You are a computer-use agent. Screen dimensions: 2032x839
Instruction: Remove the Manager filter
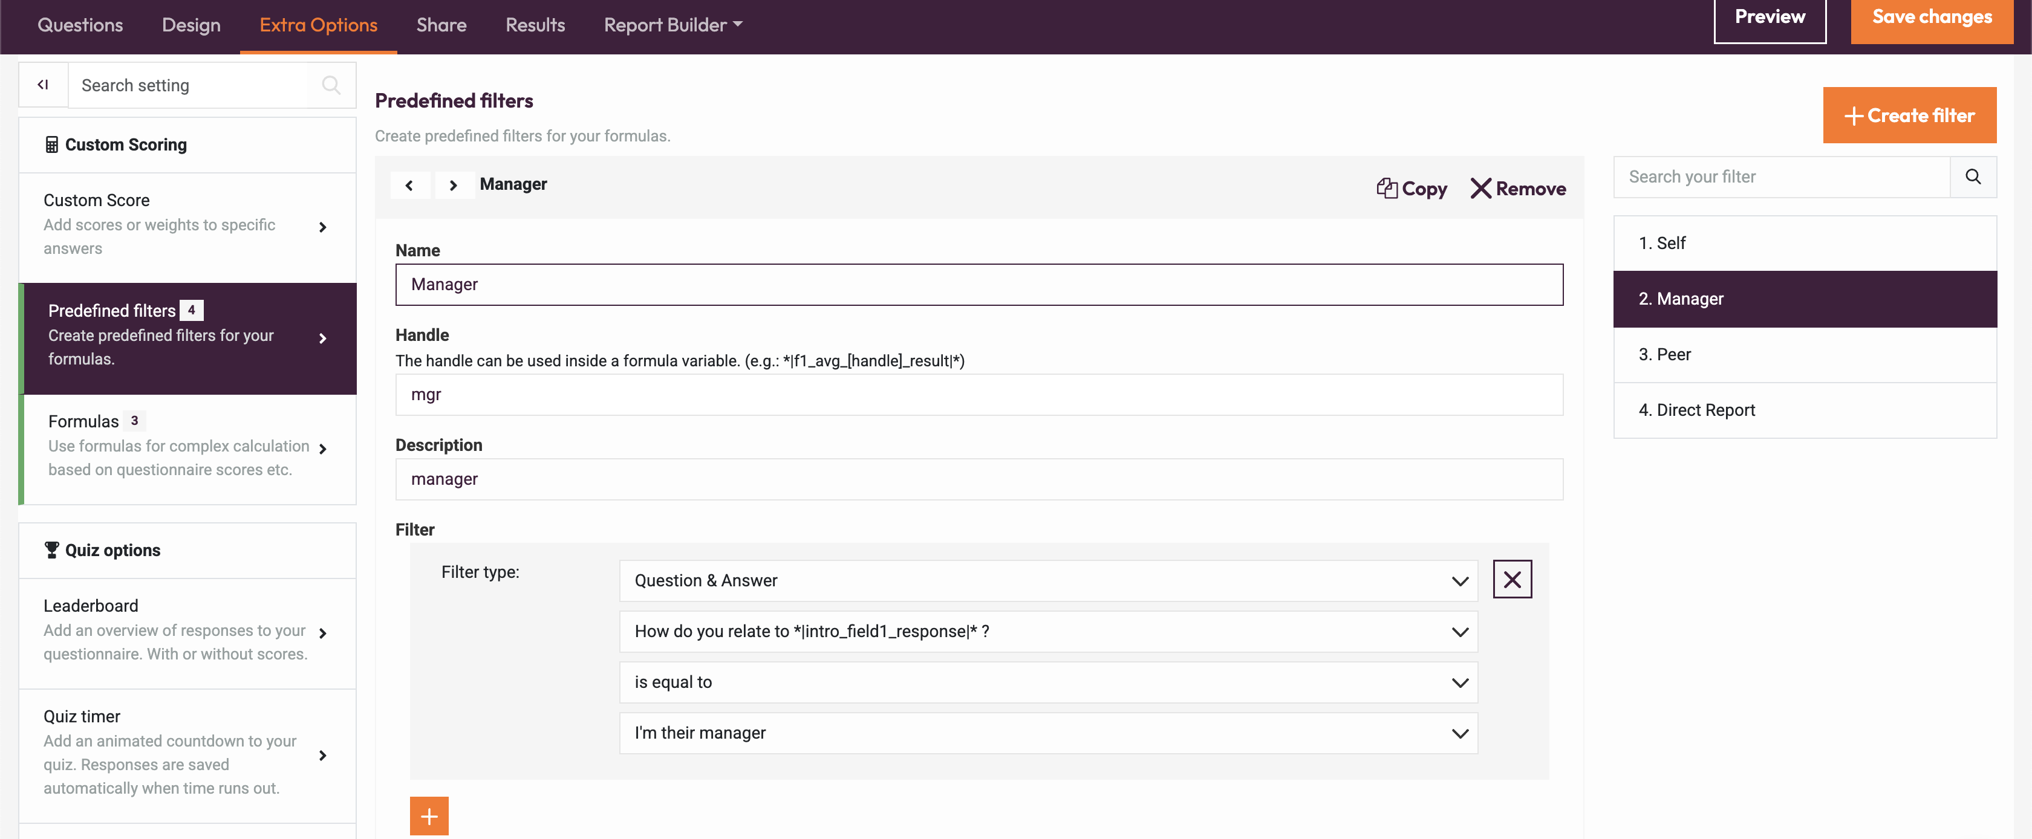pyautogui.click(x=1518, y=189)
